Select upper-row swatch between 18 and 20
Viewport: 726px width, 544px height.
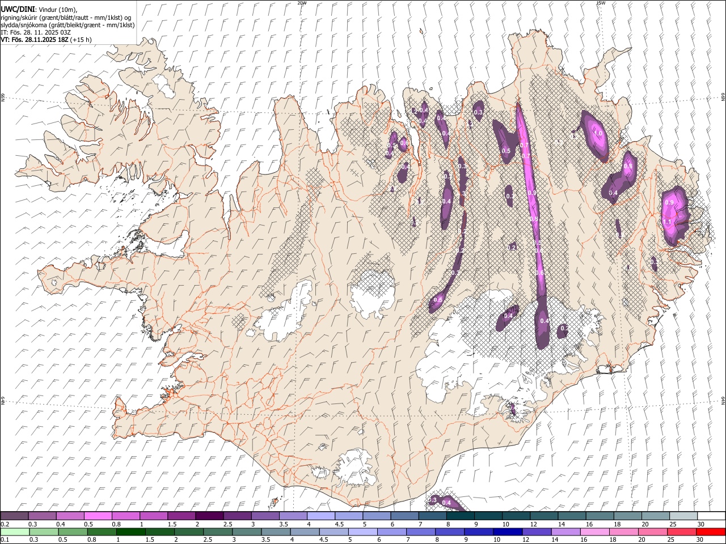(x=628, y=516)
